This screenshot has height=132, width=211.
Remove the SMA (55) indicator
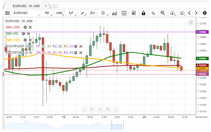(29, 34)
